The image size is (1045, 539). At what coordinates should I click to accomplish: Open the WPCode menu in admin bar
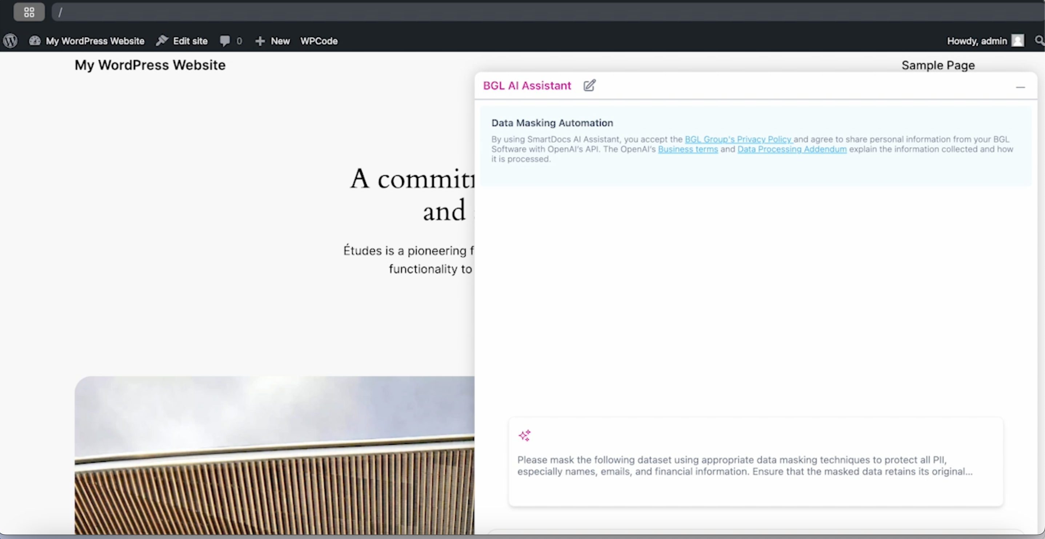pyautogui.click(x=319, y=41)
